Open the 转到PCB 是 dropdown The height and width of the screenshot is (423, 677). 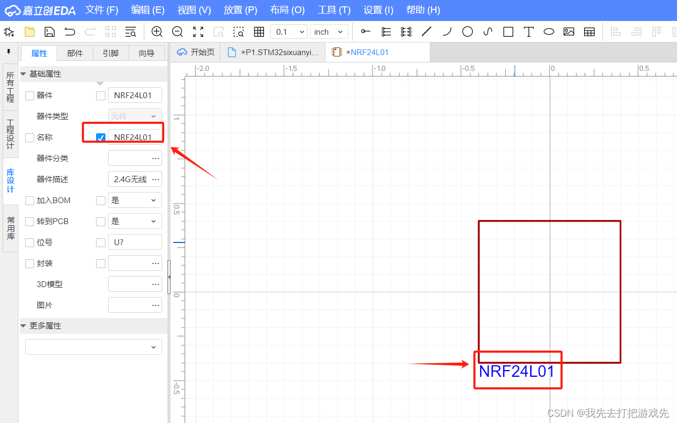click(135, 221)
